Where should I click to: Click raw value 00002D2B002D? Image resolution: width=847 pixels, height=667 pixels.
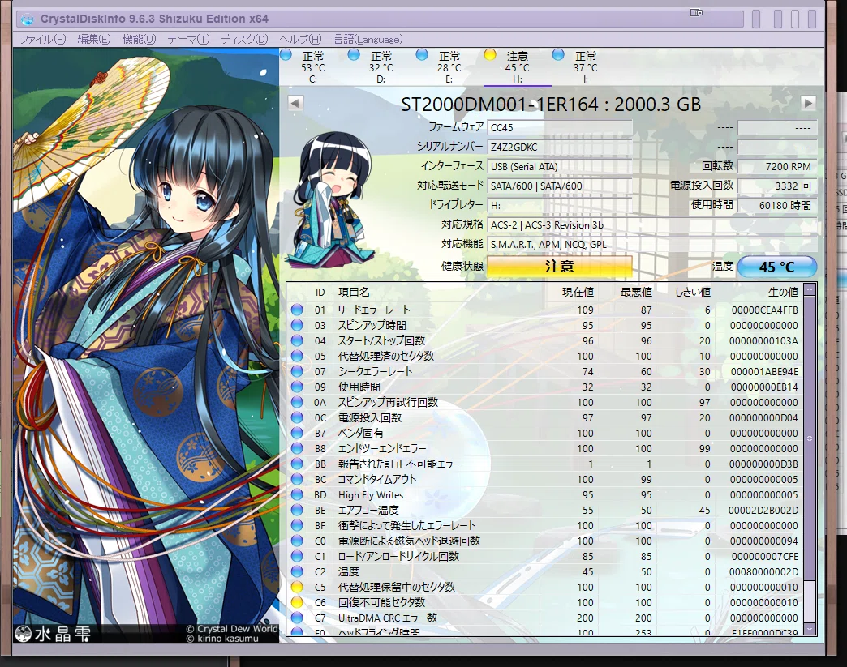[763, 510]
